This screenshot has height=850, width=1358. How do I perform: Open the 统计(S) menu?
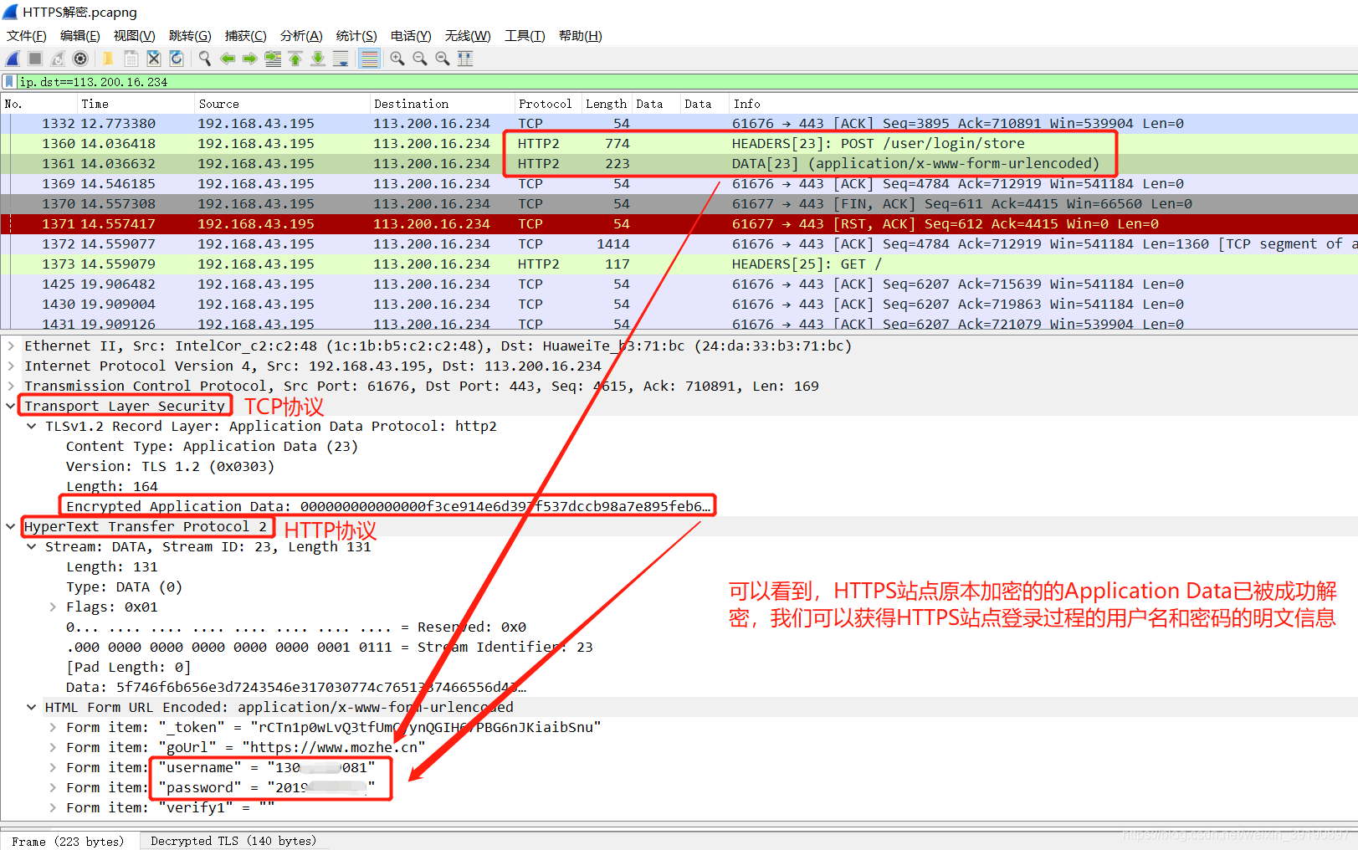click(x=356, y=36)
